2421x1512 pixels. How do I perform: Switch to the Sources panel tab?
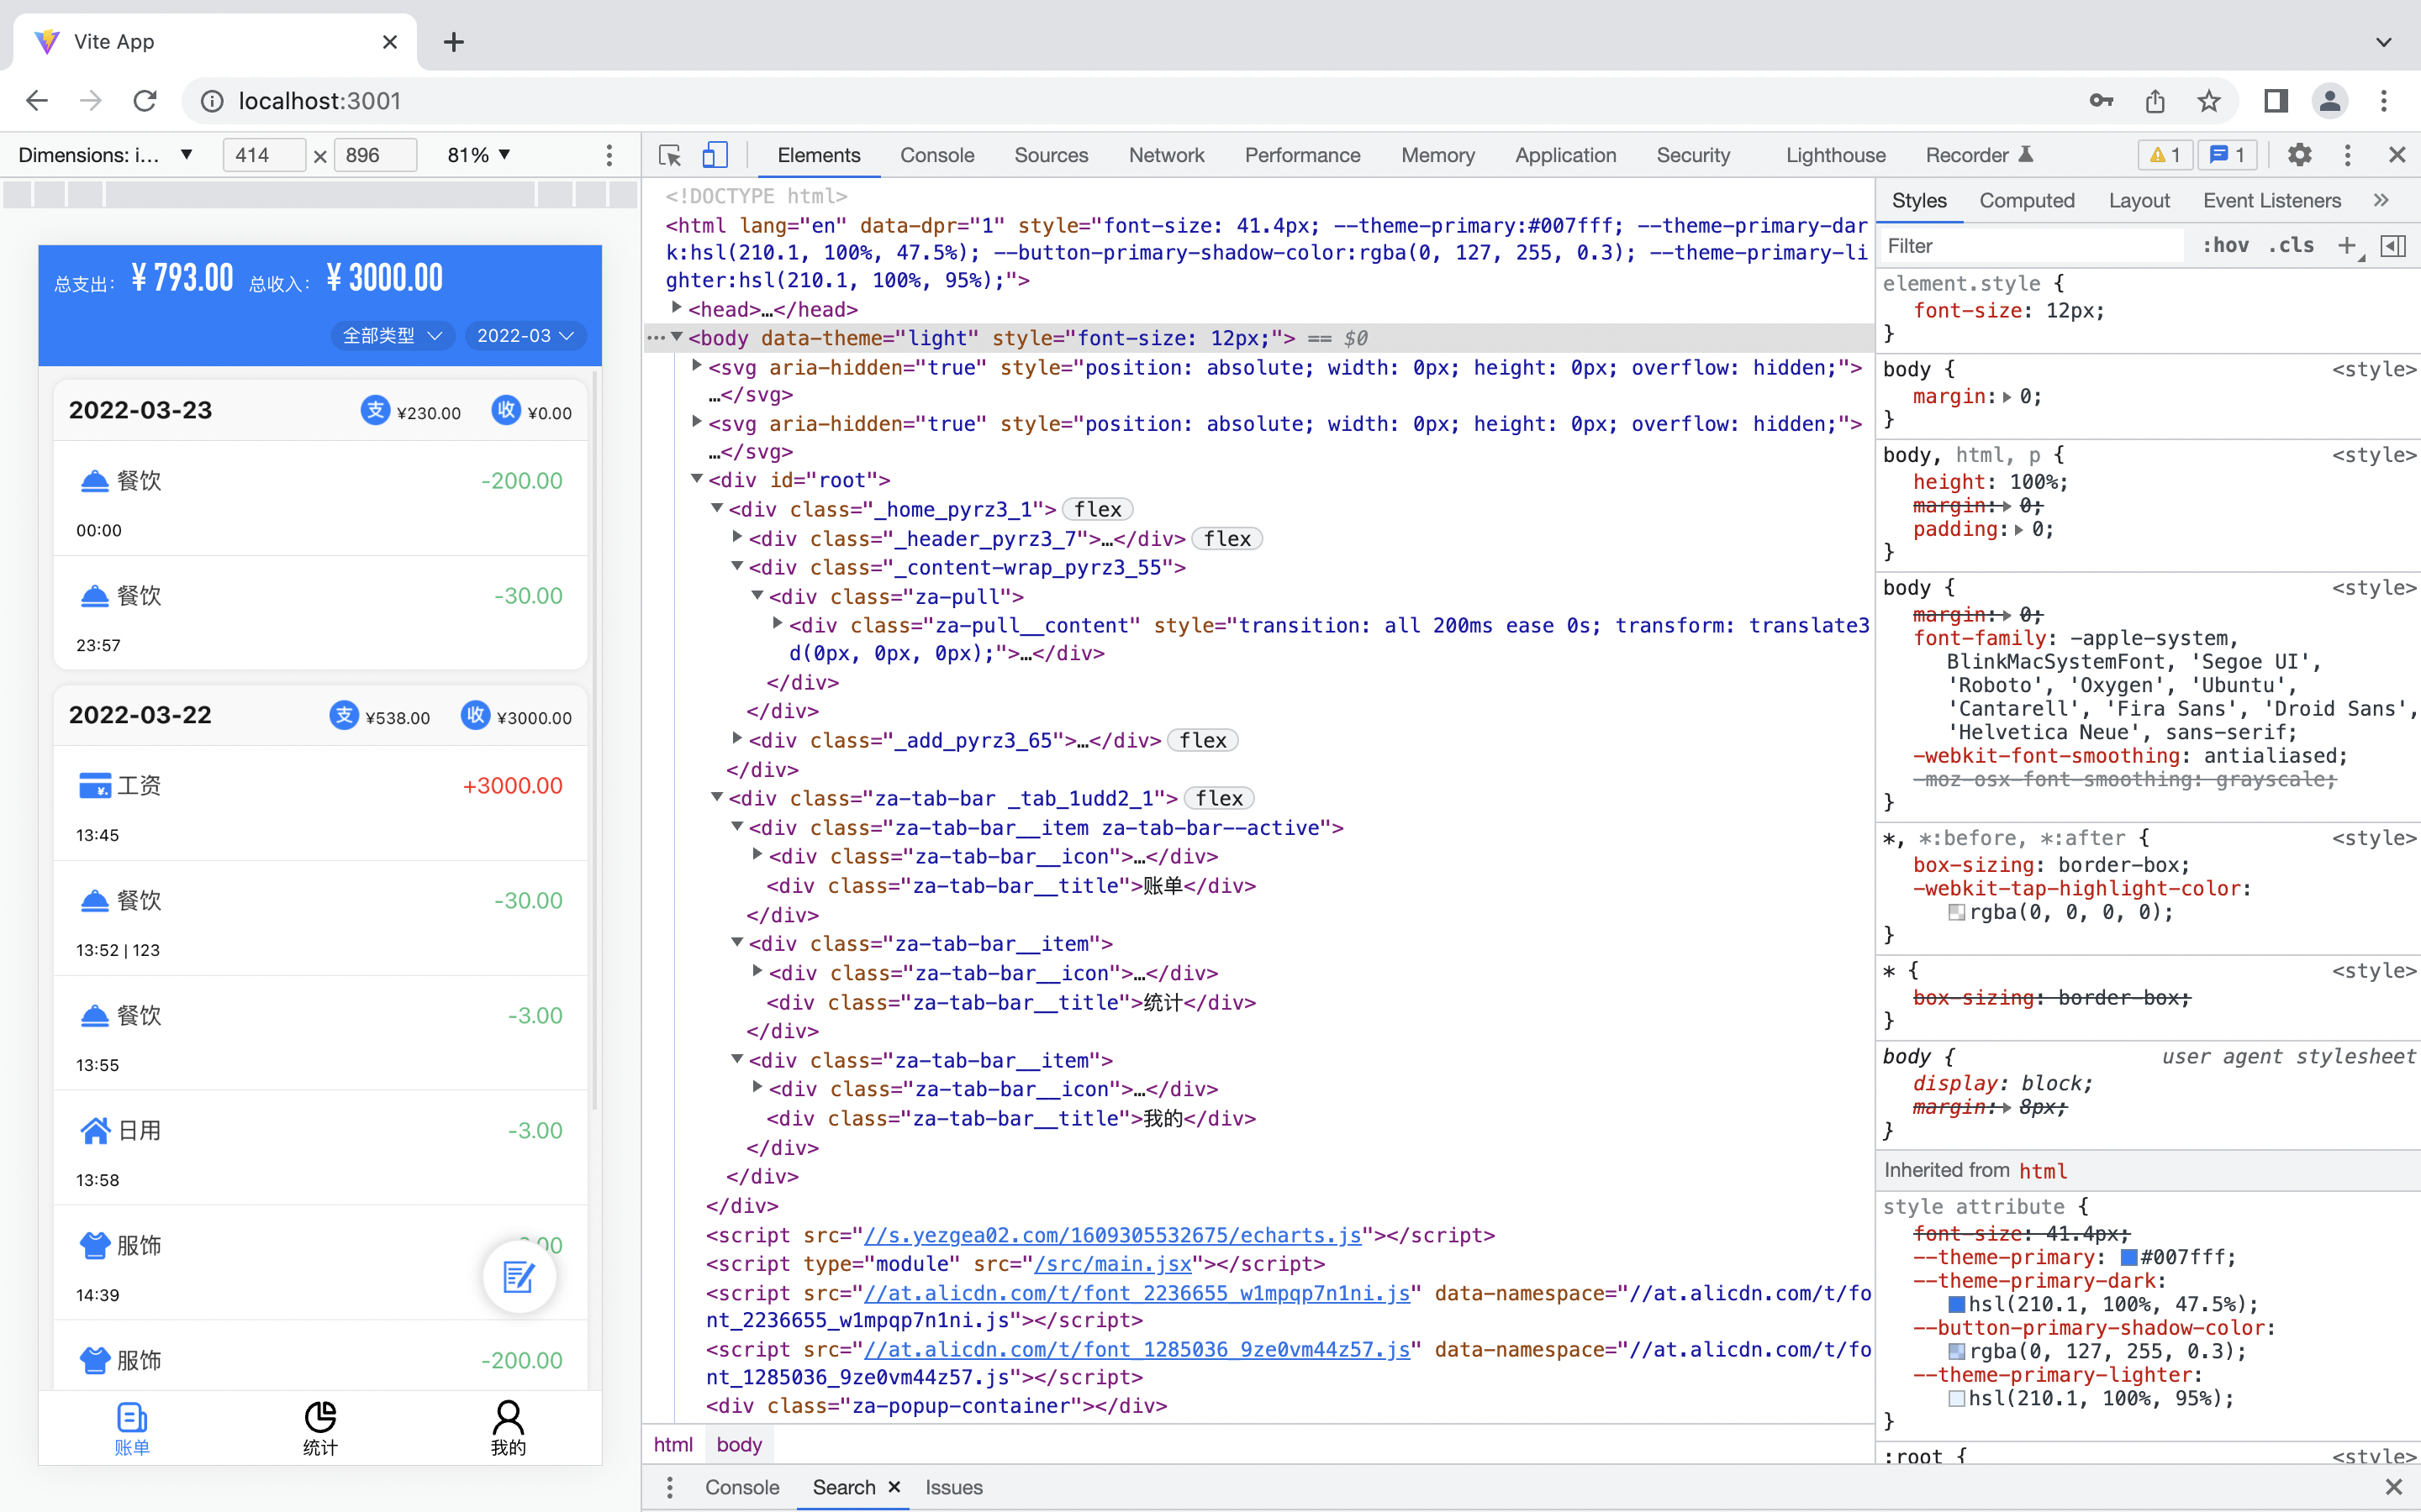tap(1051, 155)
